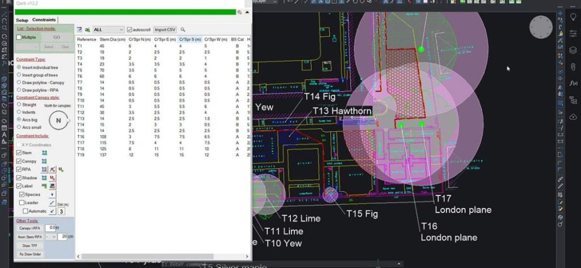This screenshot has height=268, width=581.
Task: Open the Properties sliders panel icon
Action: pos(573,33)
